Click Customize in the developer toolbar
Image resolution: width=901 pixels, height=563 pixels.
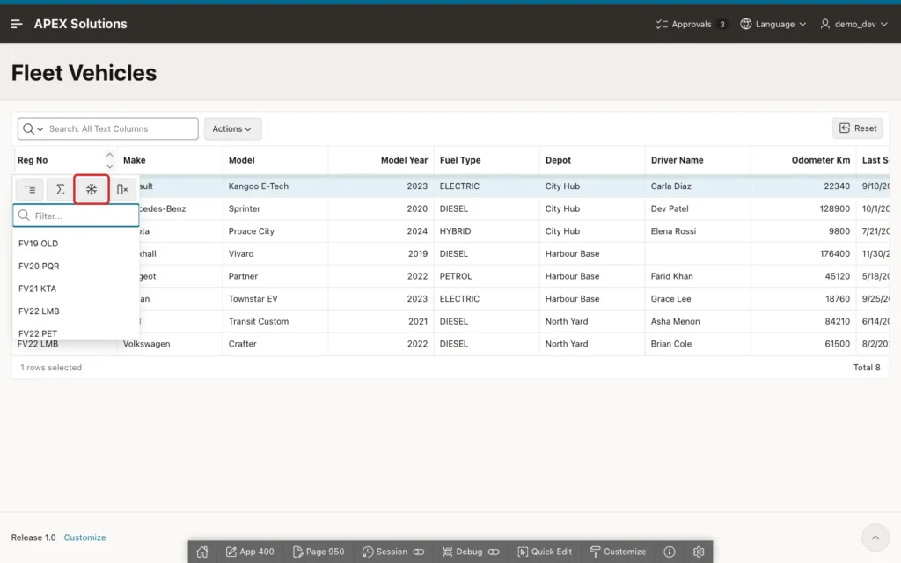pos(618,552)
